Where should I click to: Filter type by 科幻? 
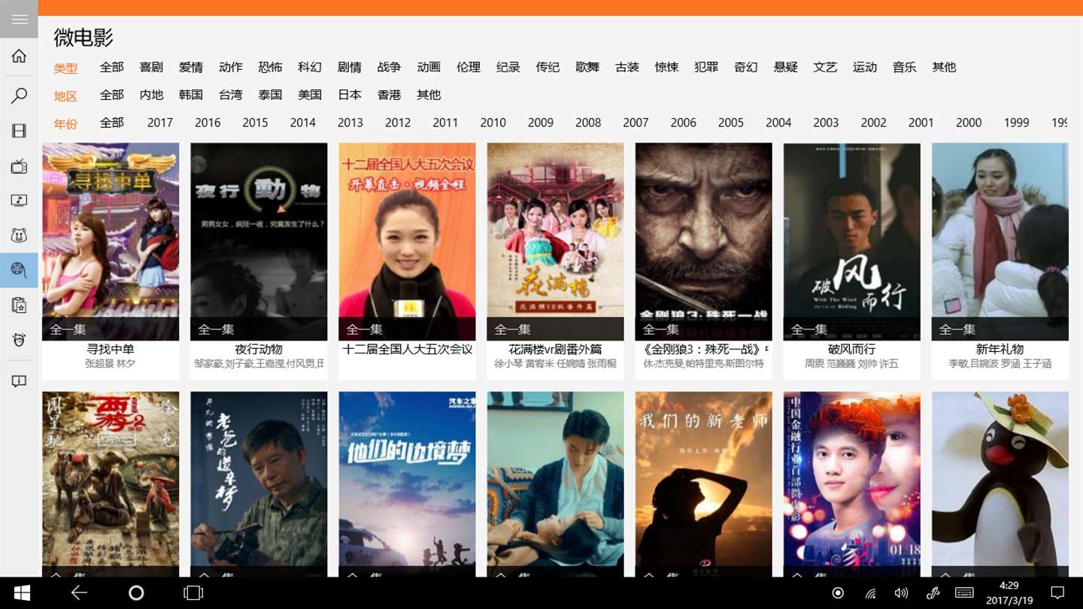[310, 67]
